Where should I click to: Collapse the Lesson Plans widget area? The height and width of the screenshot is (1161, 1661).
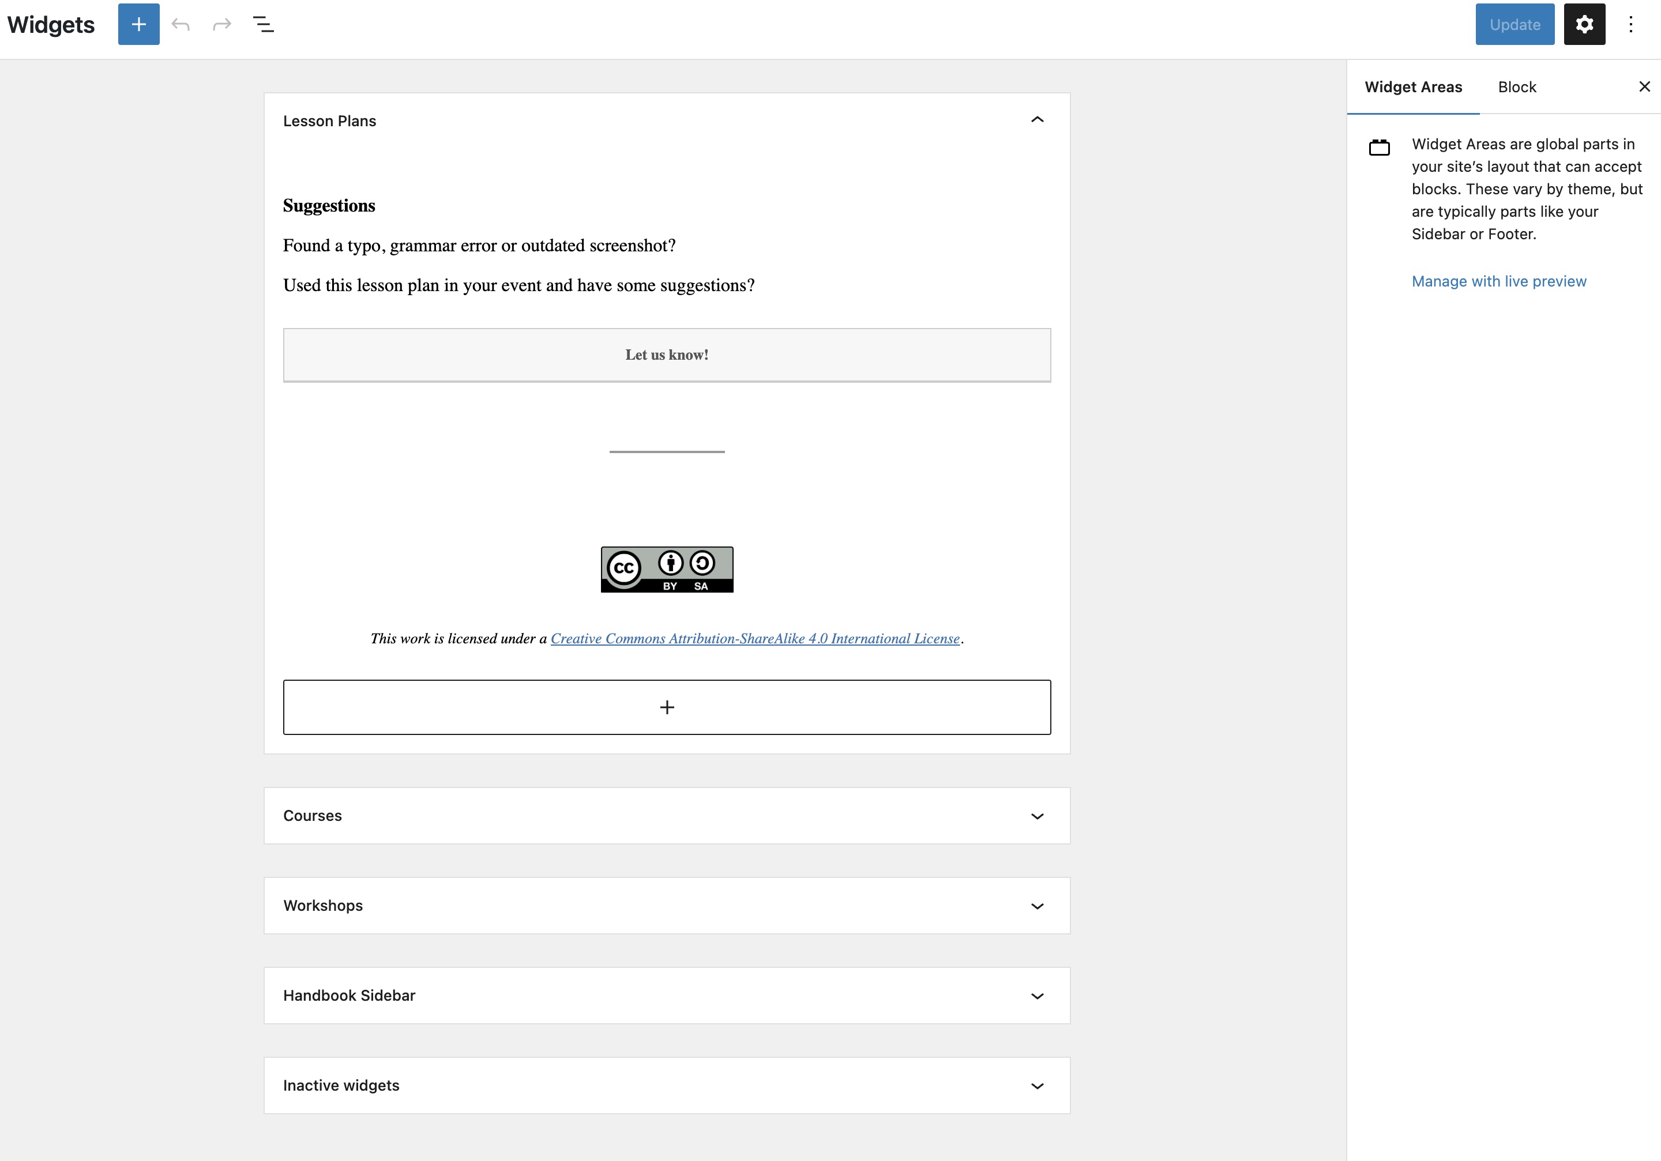click(1036, 120)
